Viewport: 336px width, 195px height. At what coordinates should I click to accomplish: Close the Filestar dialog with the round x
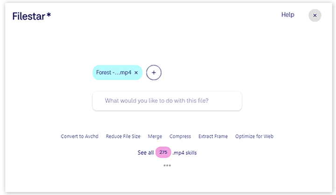click(x=315, y=15)
